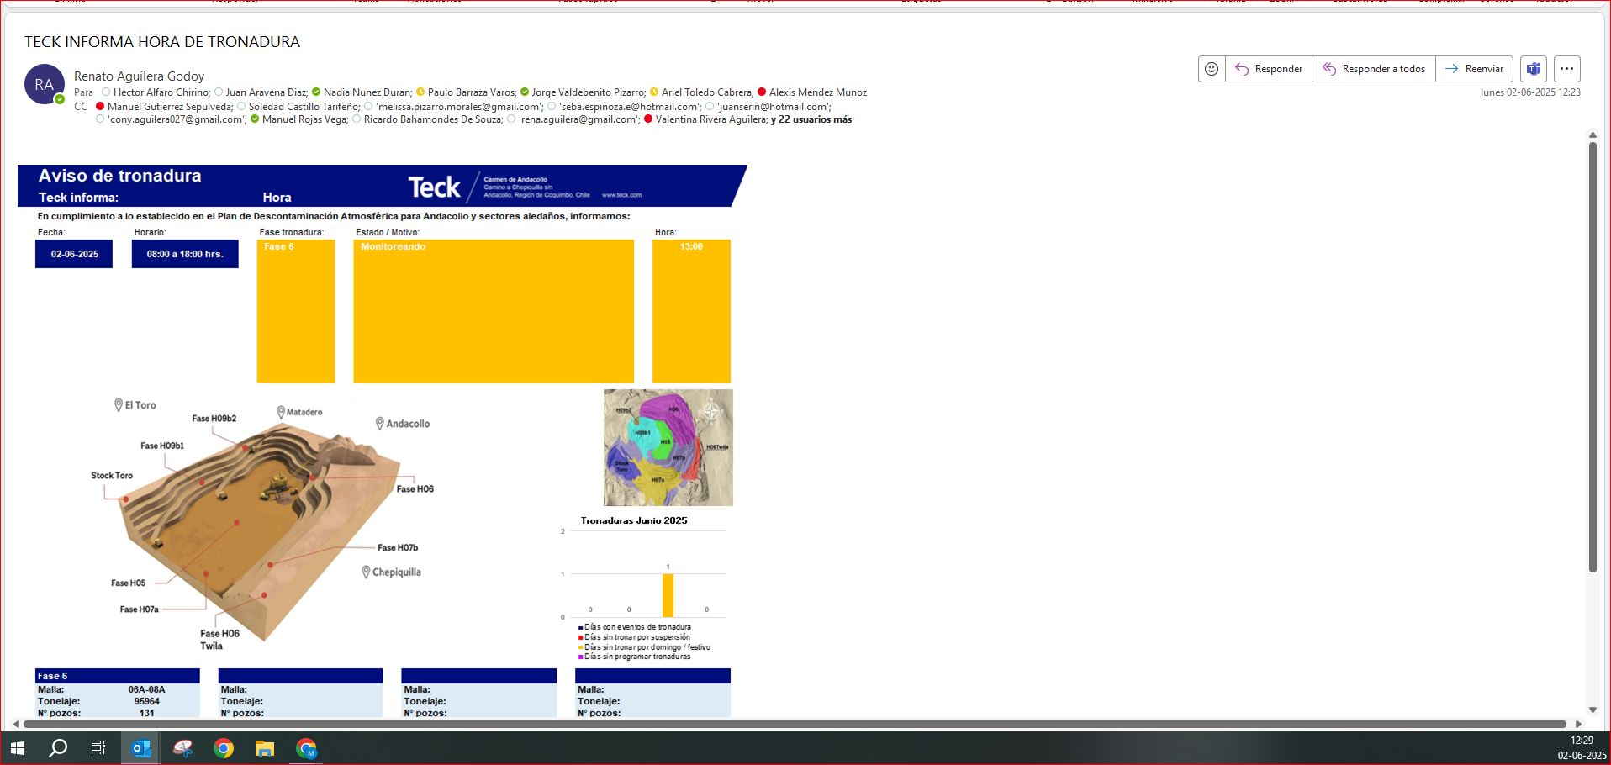Screen dimensions: 1611x765
Task: Click the Tronaduras Junio 2025 chart title
Action: [634, 520]
